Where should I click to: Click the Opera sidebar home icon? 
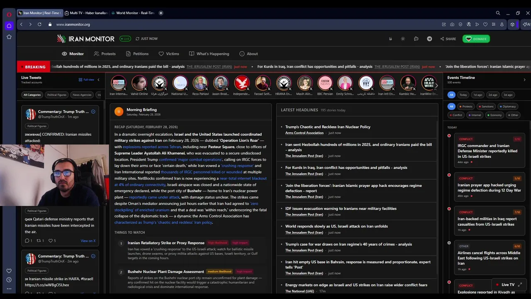pos(9,26)
